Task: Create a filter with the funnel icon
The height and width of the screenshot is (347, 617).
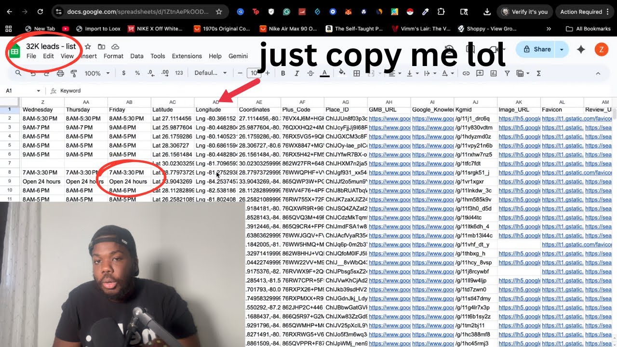Action: 507,73
